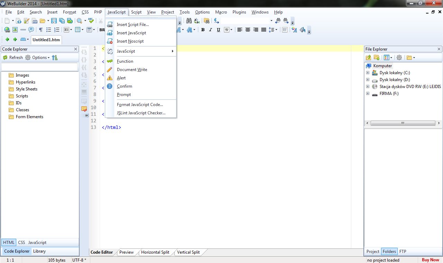
Task: Click the font color palette icon
Action: (294, 30)
